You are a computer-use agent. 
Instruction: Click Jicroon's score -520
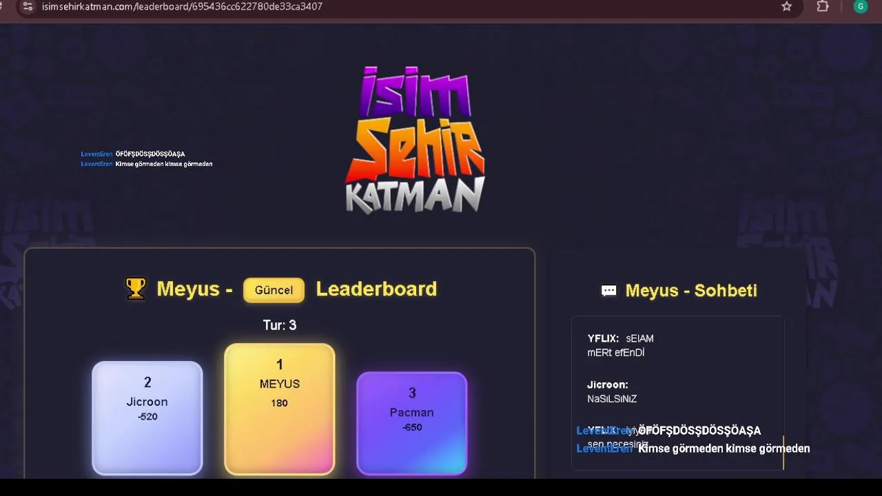coord(147,417)
